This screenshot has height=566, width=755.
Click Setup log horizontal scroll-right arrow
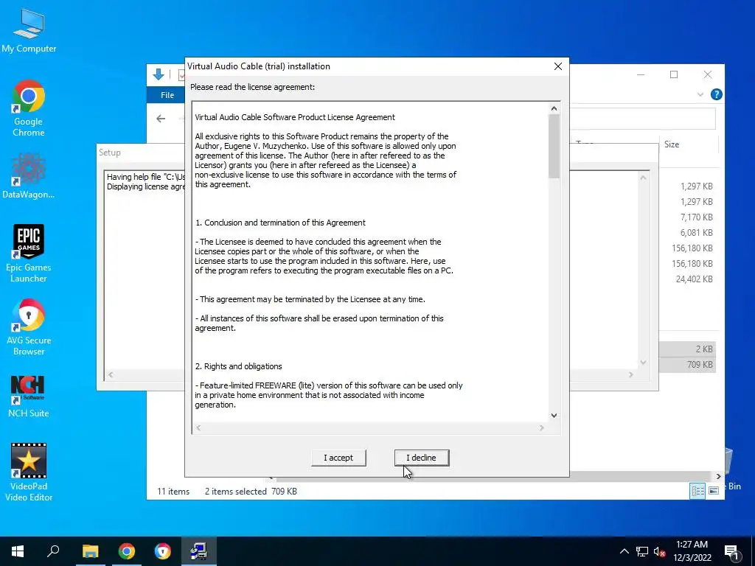[631, 374]
